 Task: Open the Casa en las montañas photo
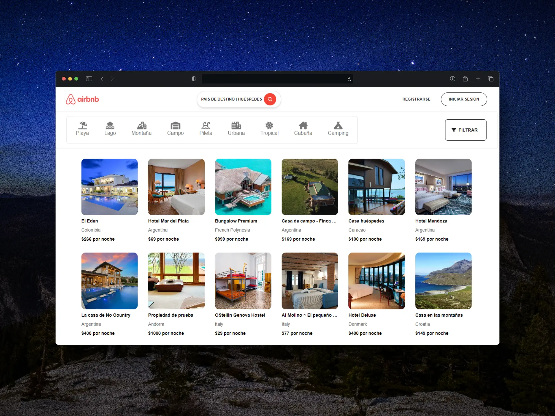[443, 281]
